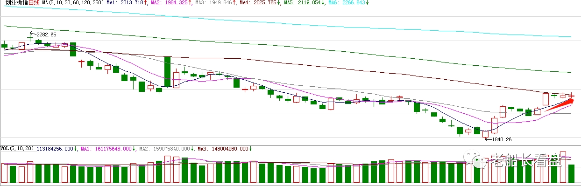581x186 pixels.
Task: Open the MA(5,10,20,60,120,250) indicator settings
Action: coord(72,3)
